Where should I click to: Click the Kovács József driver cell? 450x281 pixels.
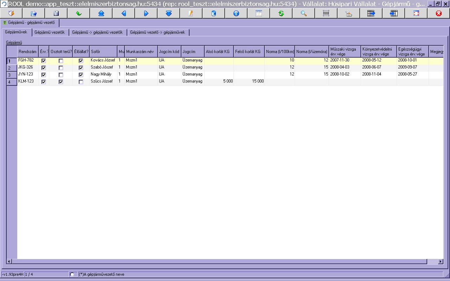[103, 60]
